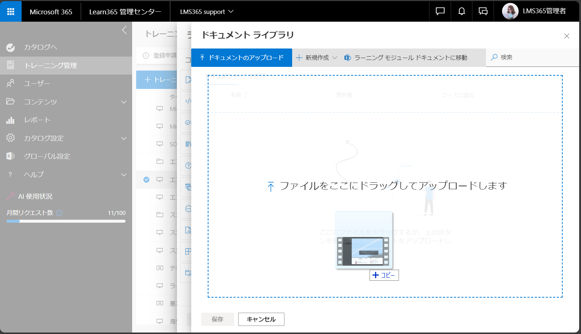The width and height of the screenshot is (581, 334).
Task: Click the 11/100 request count text
Action: pyautogui.click(x=117, y=213)
